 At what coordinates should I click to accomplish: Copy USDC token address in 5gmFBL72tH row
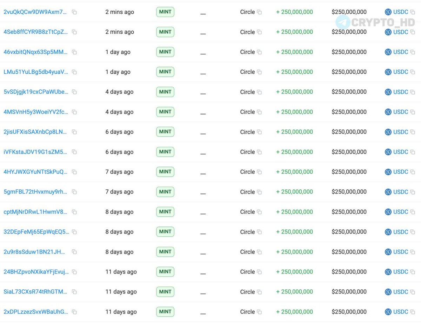pyautogui.click(x=413, y=192)
